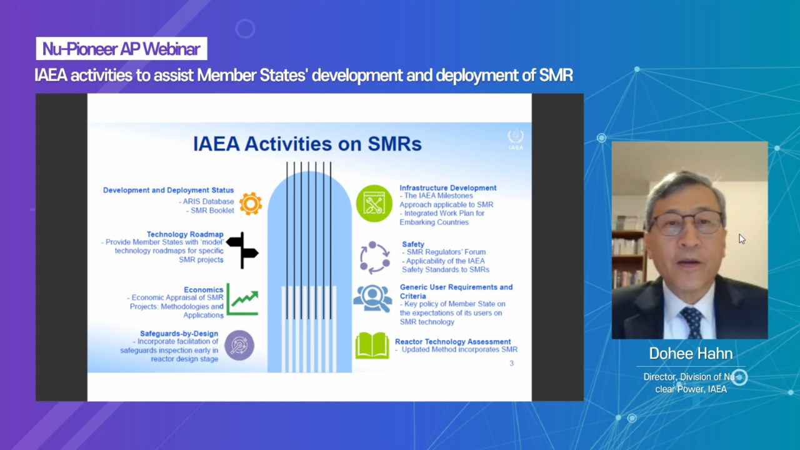Screen dimensions: 800x450
Task: Click 'Integrated Work Plan for Embarking Countries' text
Action: [x=442, y=217]
